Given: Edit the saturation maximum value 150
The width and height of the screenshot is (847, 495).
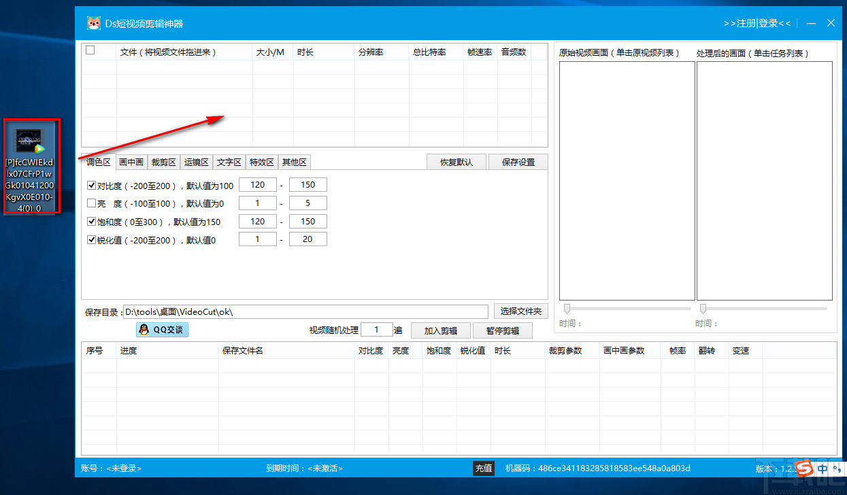Looking at the screenshot, I should pos(308,221).
